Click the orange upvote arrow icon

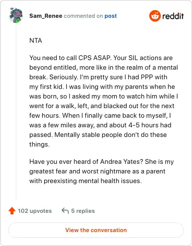click(x=12, y=211)
